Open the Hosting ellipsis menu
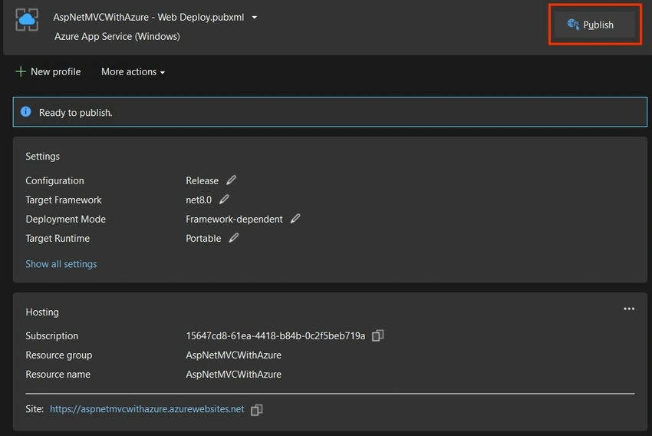This screenshot has width=652, height=436. (629, 309)
